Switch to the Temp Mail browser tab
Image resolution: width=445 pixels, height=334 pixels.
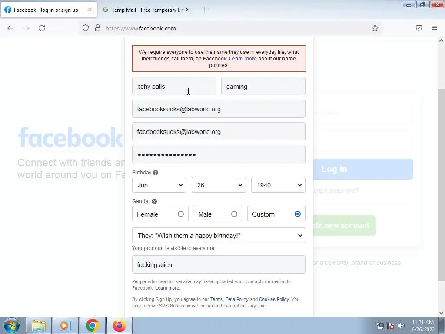147,10
